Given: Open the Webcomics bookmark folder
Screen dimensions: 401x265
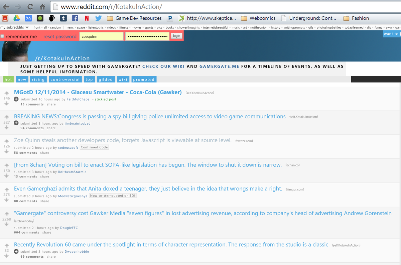Looking at the screenshot, I should click(x=258, y=18).
